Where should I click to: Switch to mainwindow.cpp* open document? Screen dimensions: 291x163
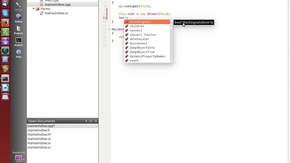click(x=63, y=126)
